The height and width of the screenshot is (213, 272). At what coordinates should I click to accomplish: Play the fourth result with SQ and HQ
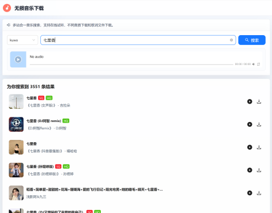click(x=250, y=170)
